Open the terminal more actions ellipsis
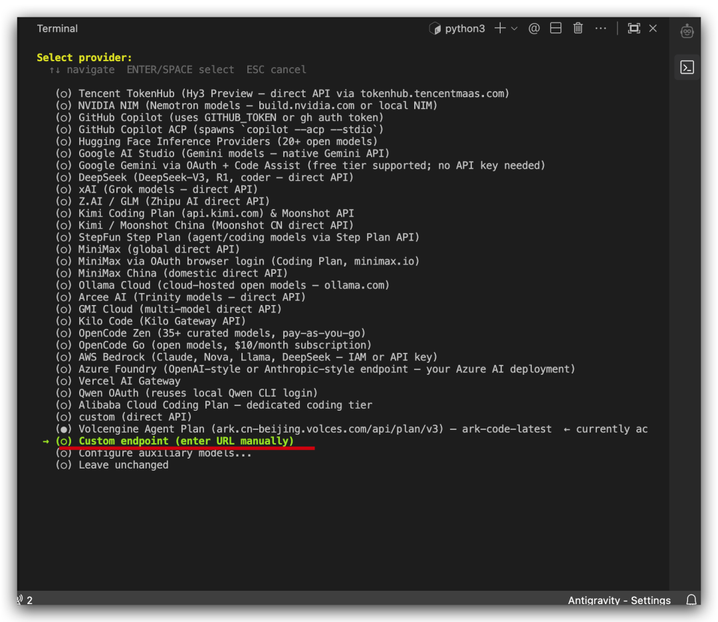Image resolution: width=718 pixels, height=622 pixels. click(600, 29)
